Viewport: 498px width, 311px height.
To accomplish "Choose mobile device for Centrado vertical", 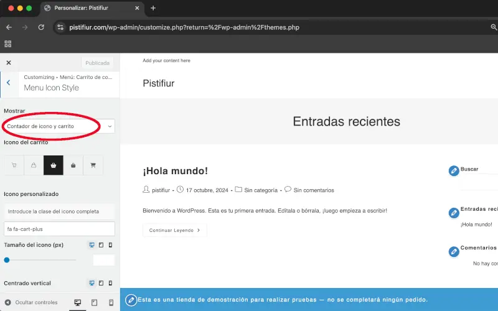I will [x=111, y=283].
